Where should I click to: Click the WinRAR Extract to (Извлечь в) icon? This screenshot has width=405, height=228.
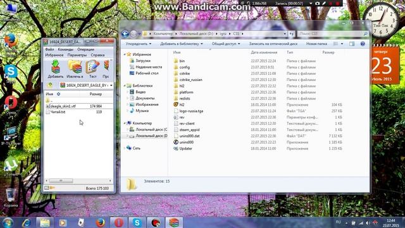pos(75,69)
